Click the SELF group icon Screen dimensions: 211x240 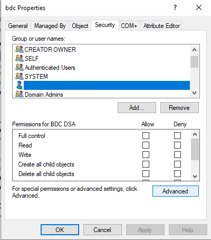tap(20, 58)
